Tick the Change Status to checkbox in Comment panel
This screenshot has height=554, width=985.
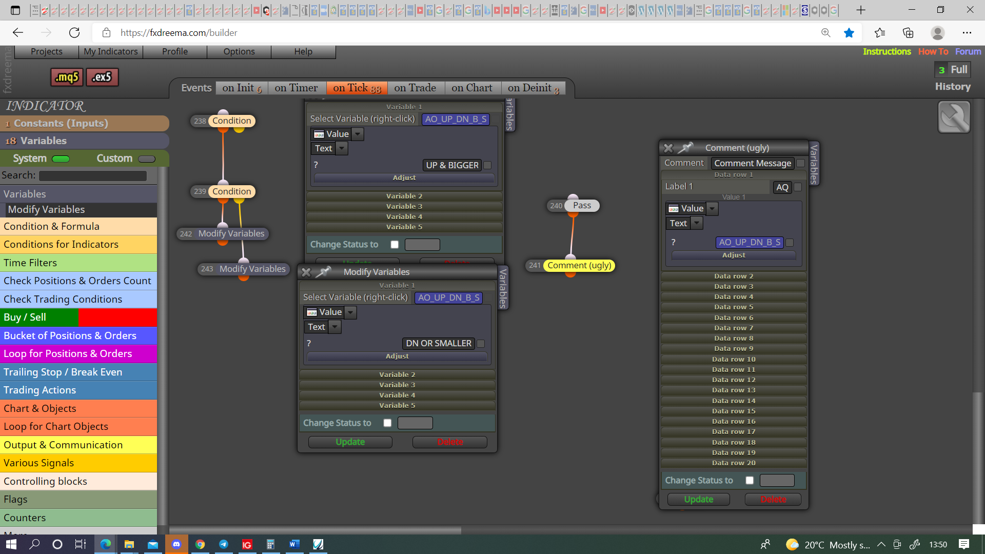[x=750, y=481]
